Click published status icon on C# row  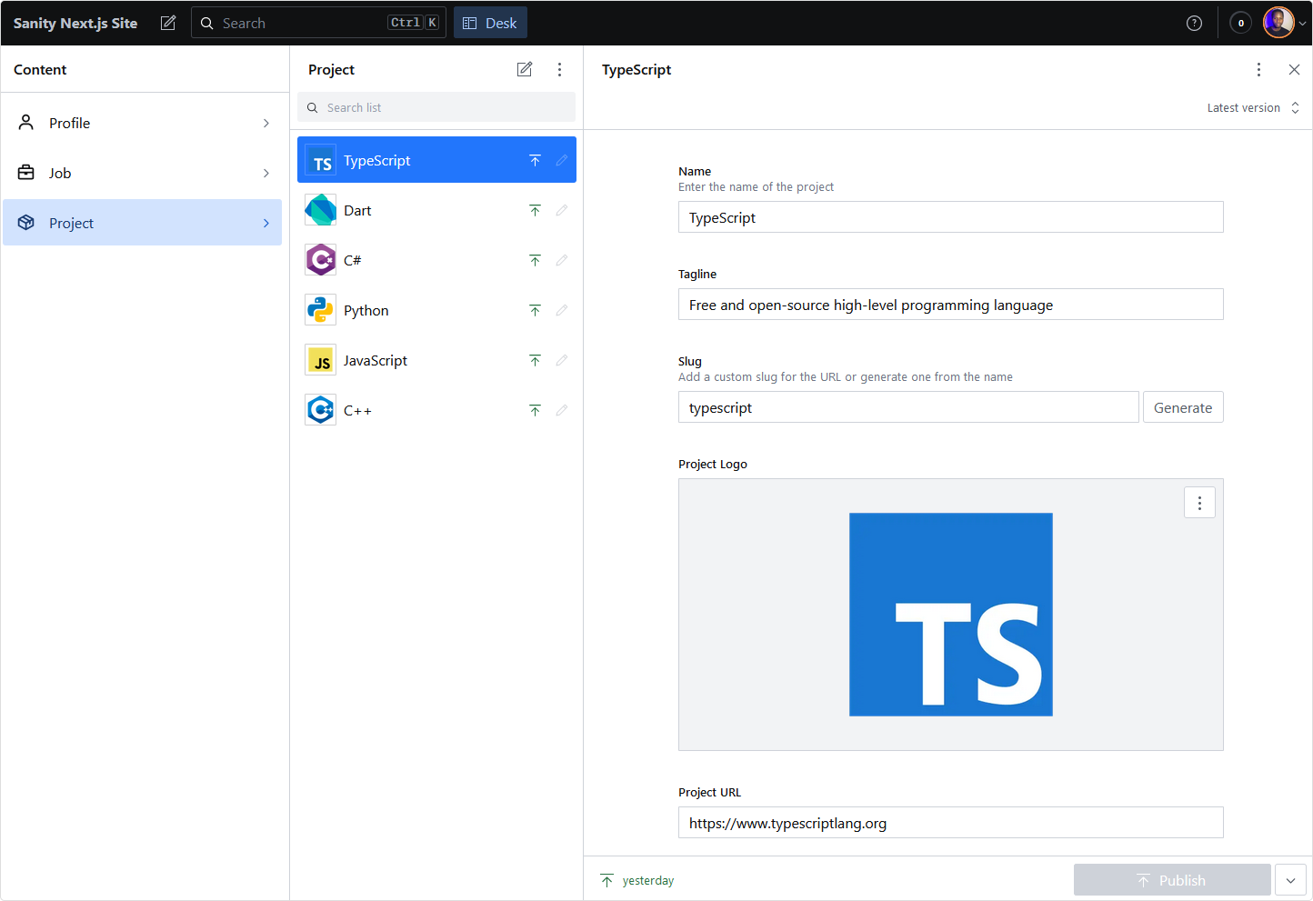[535, 260]
